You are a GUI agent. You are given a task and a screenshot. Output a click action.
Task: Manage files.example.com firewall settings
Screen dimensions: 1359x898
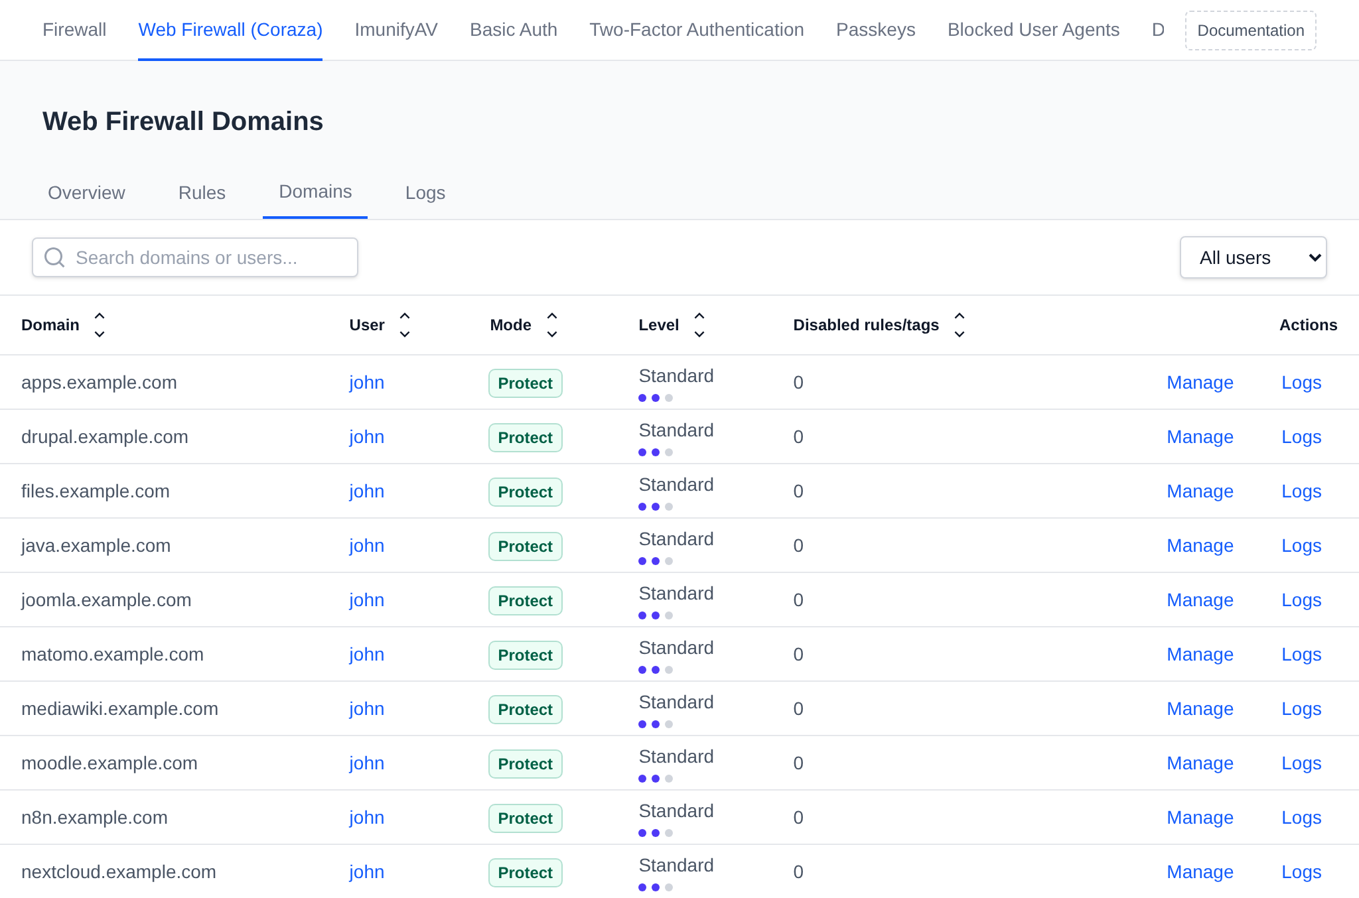[x=1200, y=491]
